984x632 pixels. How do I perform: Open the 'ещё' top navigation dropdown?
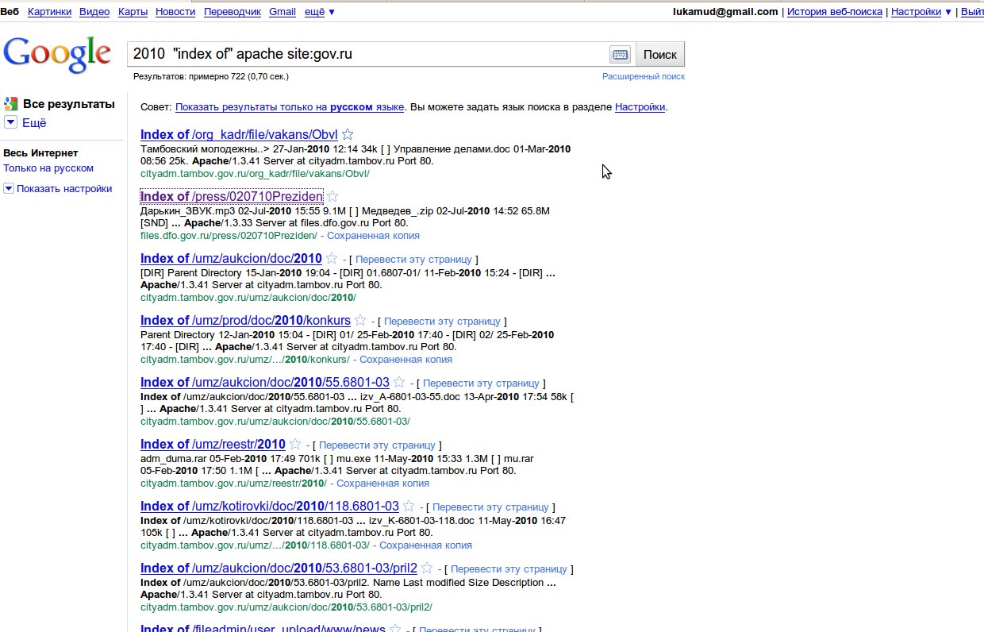pyautogui.click(x=320, y=12)
